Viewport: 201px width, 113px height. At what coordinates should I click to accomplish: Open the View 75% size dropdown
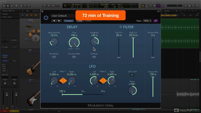[147, 21]
